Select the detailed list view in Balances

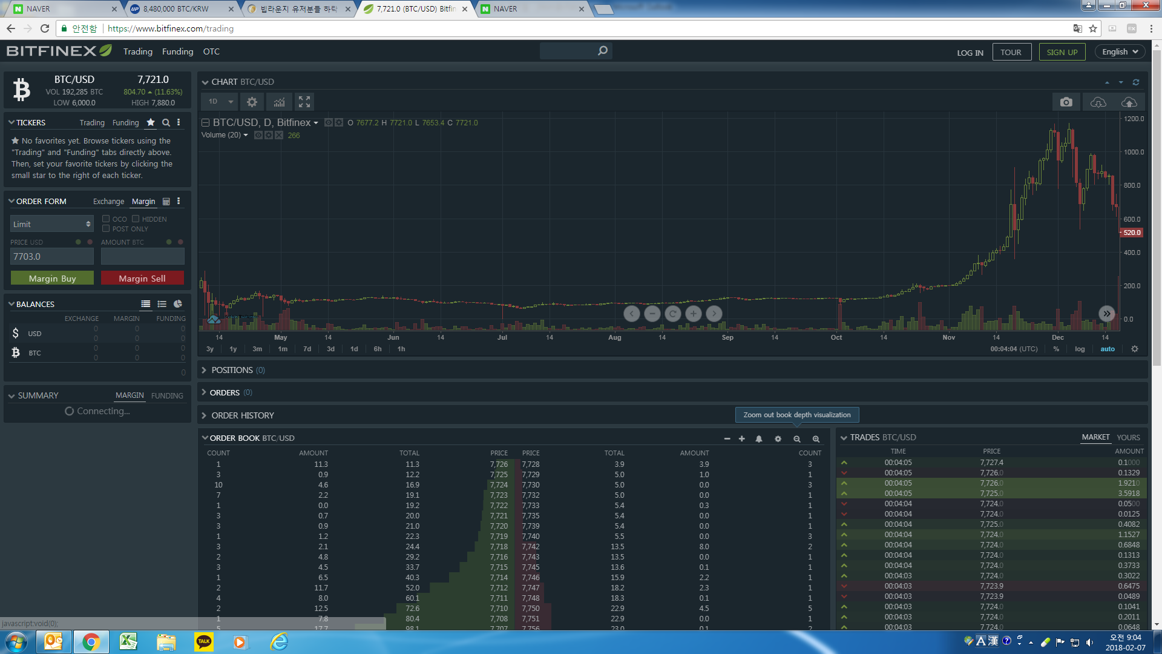click(146, 304)
